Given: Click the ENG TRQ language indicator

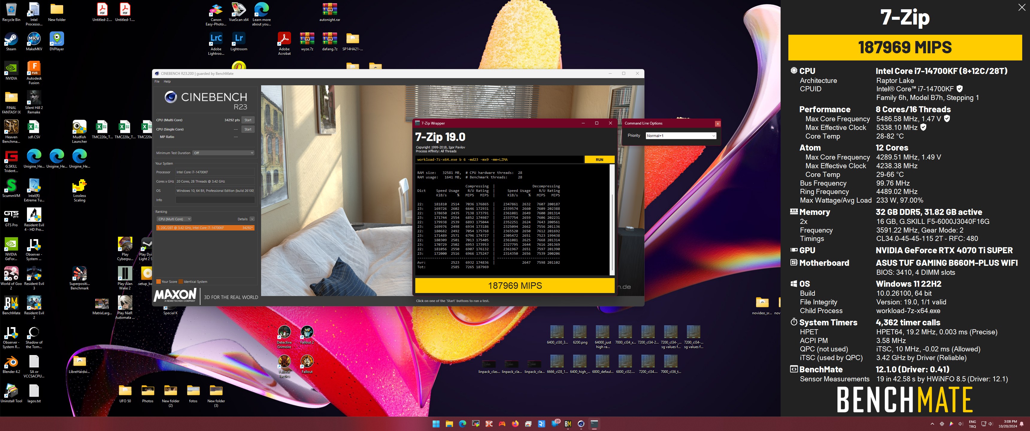Looking at the screenshot, I should (973, 424).
